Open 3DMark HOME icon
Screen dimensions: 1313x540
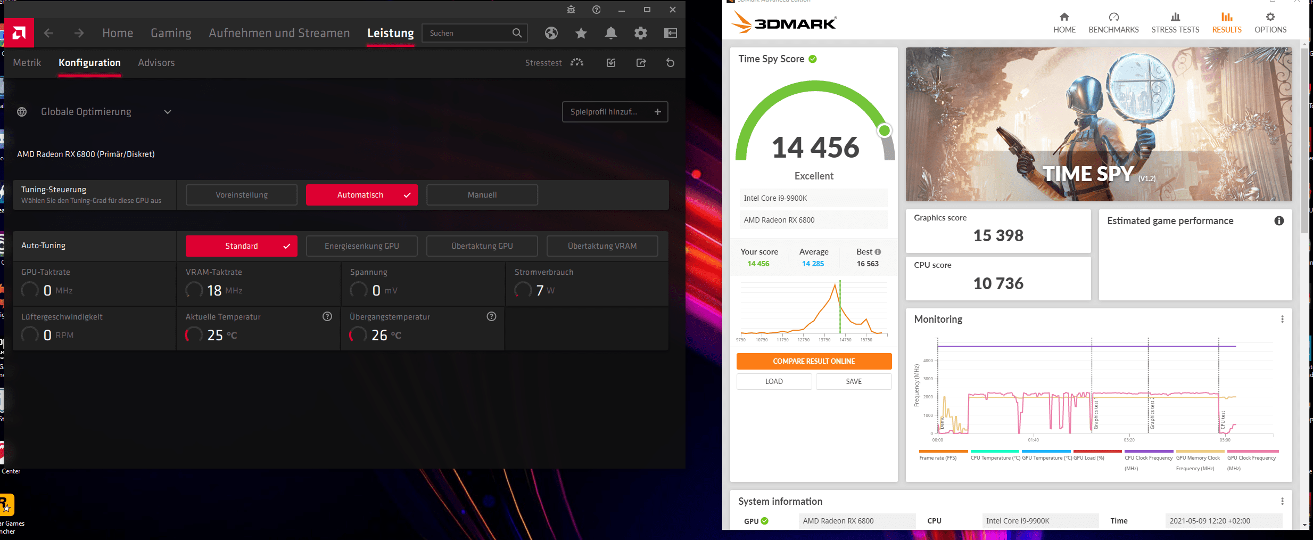(x=1064, y=17)
